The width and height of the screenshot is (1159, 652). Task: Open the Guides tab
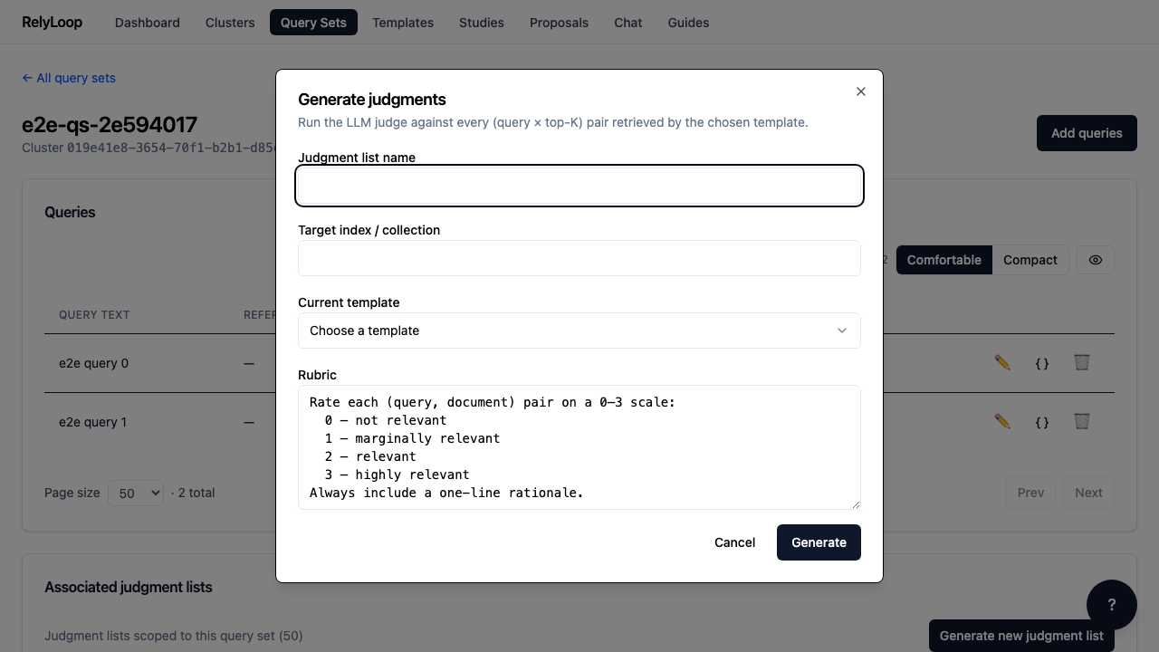click(x=688, y=23)
